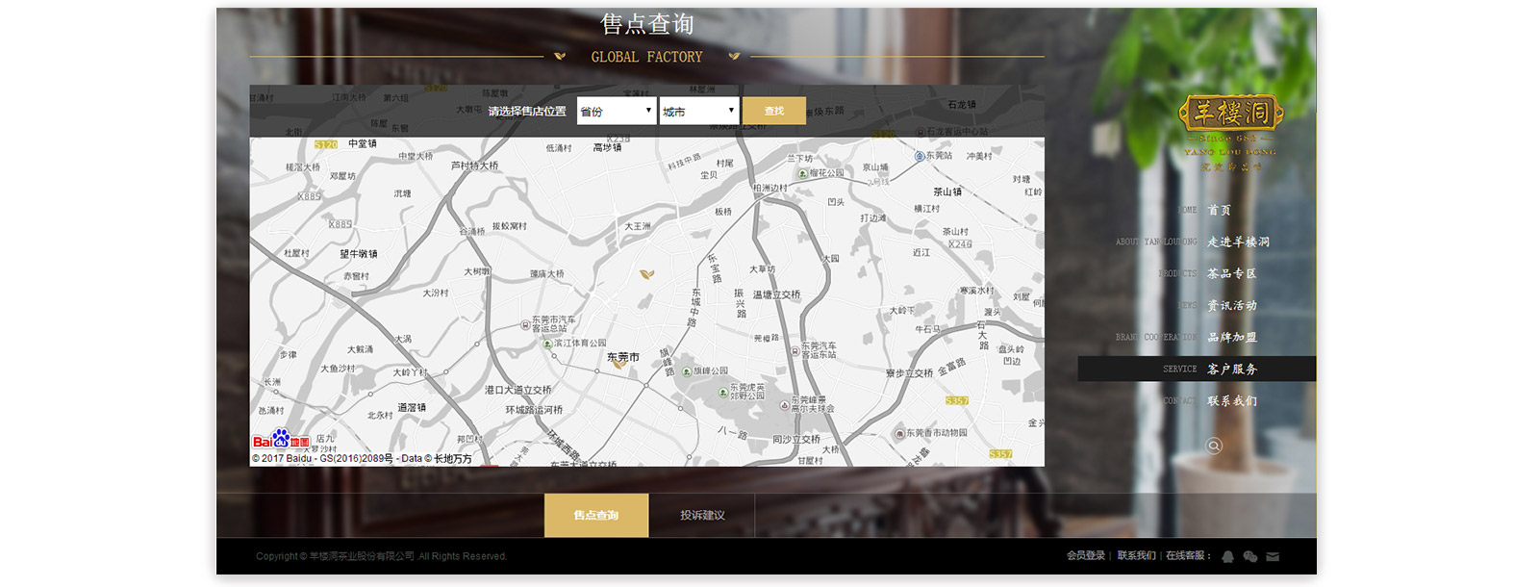Click the 旗峰公园 park marker on map
Screen dimensions: 1539x587
[x=686, y=371]
